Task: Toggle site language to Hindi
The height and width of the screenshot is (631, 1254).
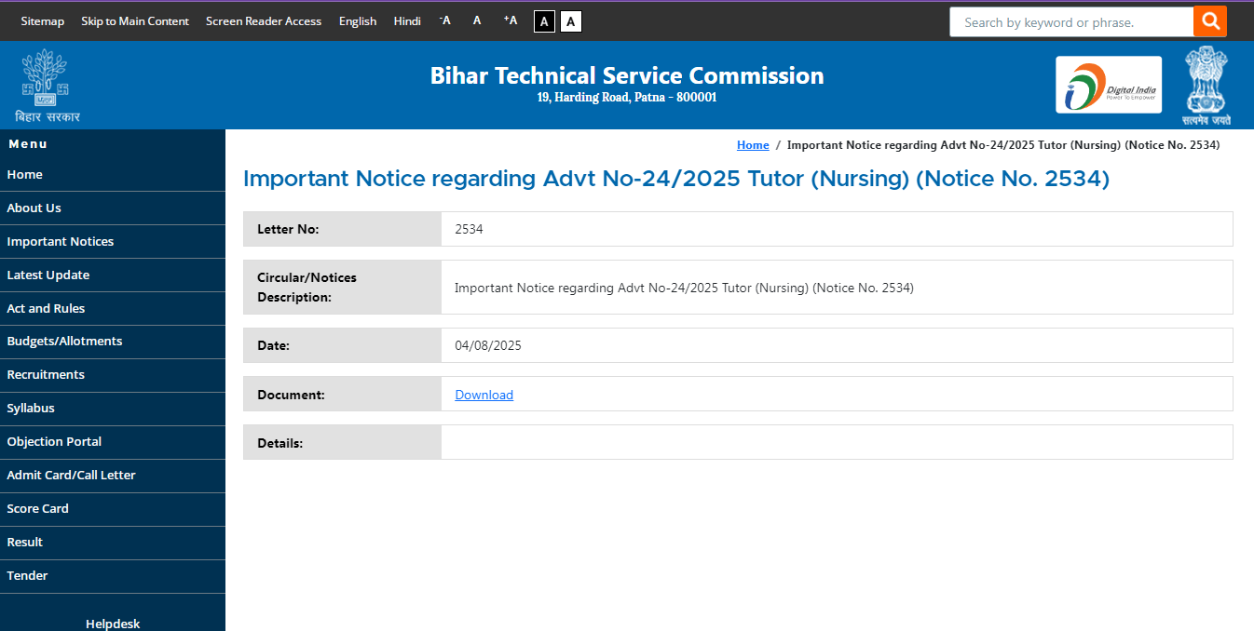Action: tap(406, 20)
